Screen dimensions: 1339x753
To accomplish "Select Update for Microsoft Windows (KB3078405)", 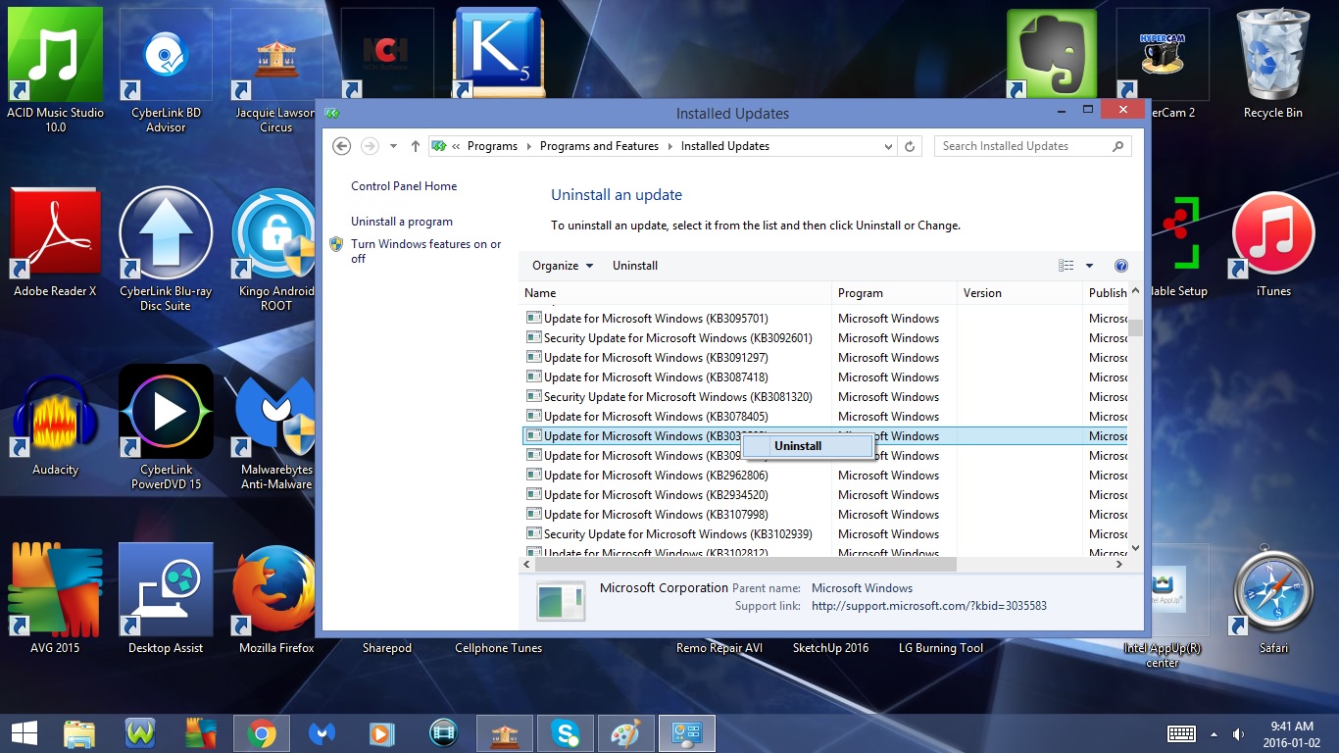I will coord(824,417).
